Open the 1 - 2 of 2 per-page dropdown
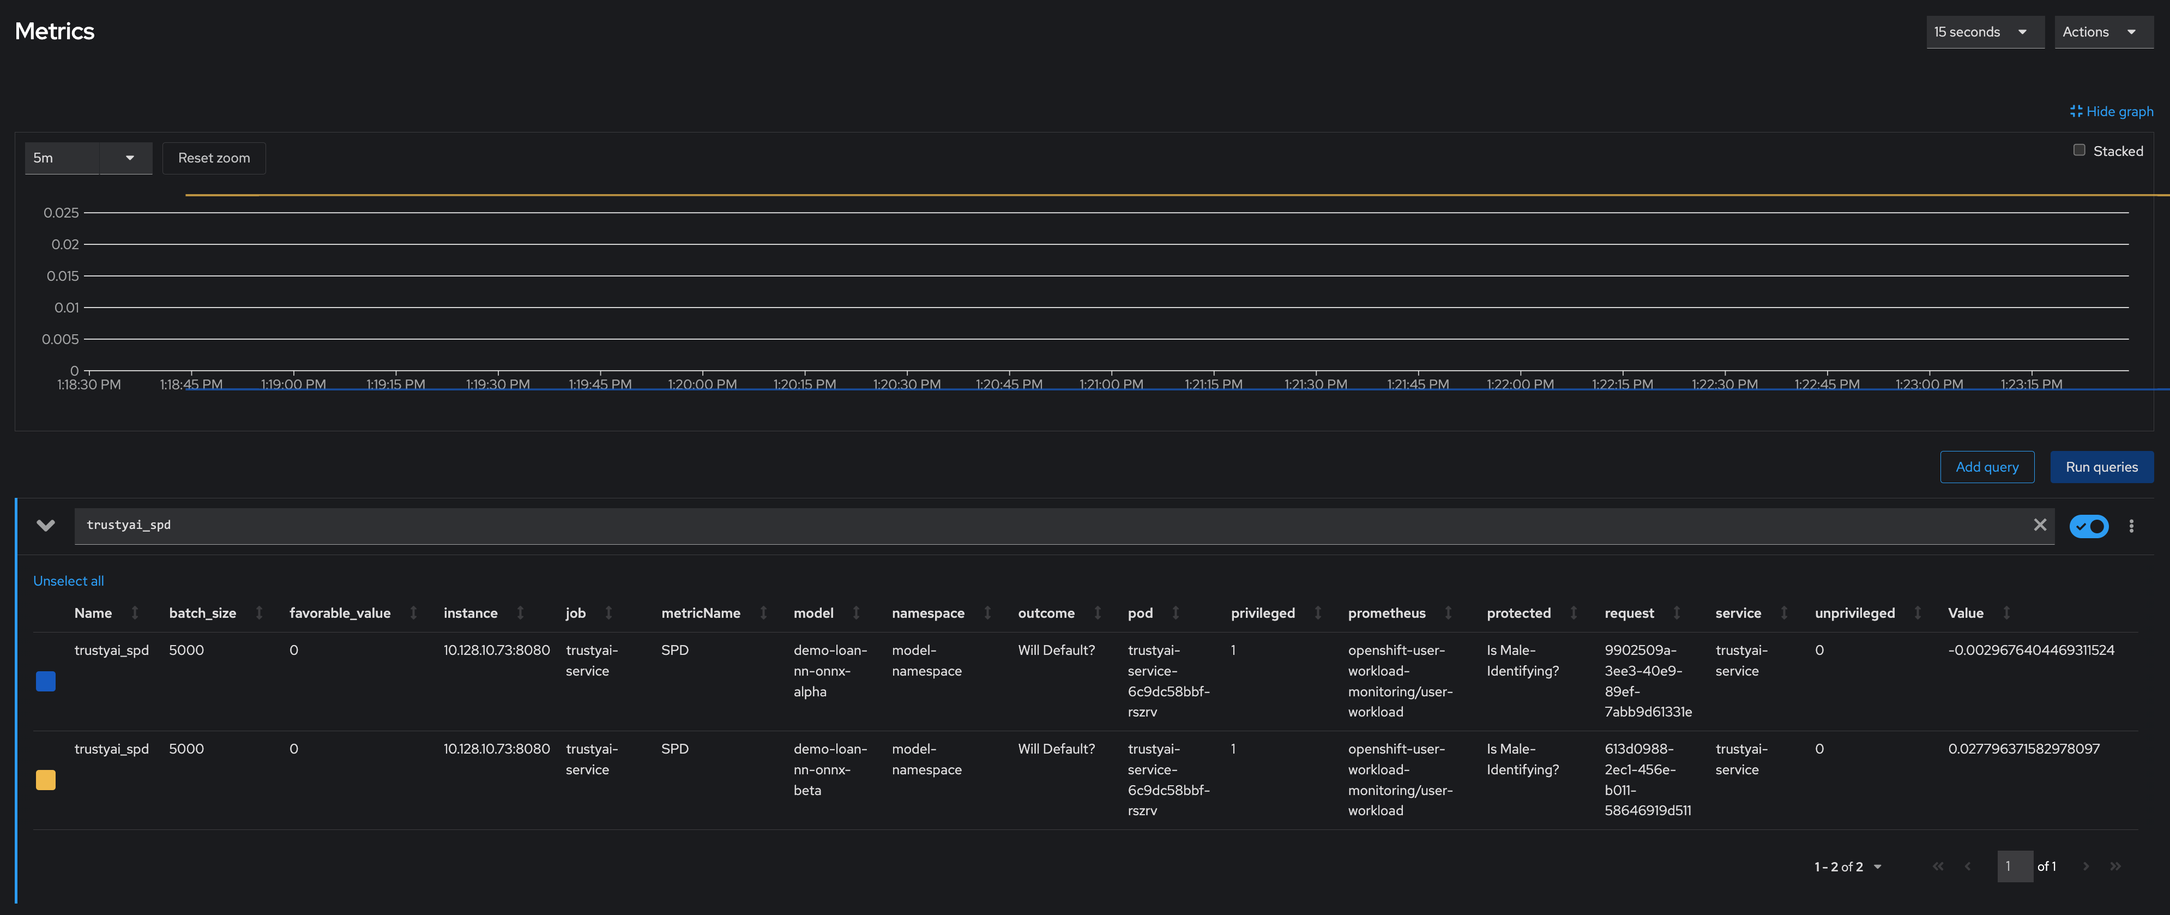 pyautogui.click(x=1848, y=866)
